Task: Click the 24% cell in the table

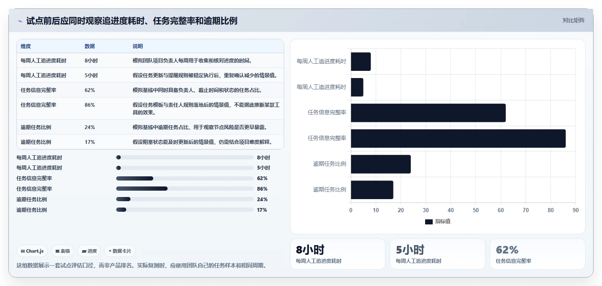Action: (x=89, y=127)
